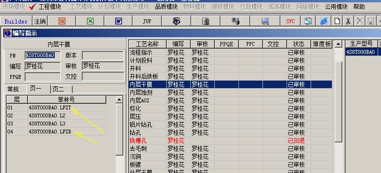This screenshot has width=381, height=173.
Task: Click the Excel icon in the toolbar
Action: (90, 21)
